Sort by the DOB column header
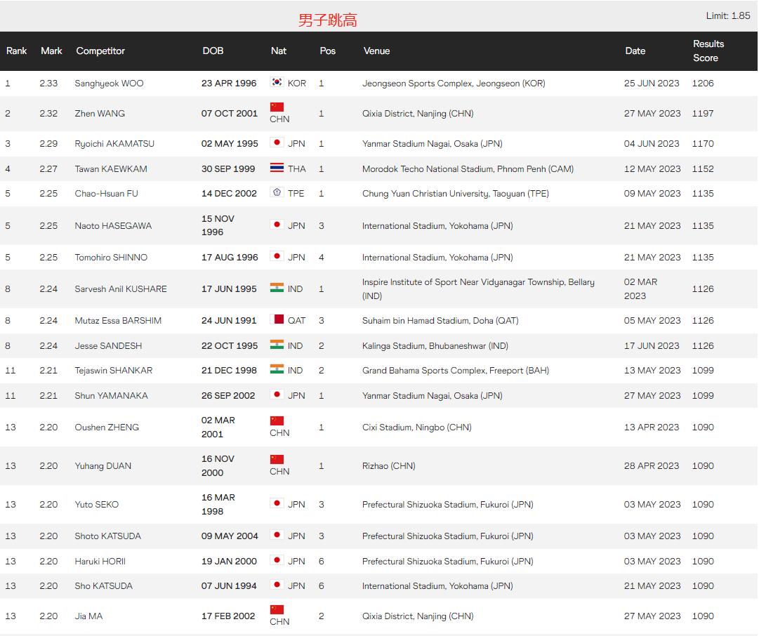This screenshot has height=636, width=759. point(213,51)
